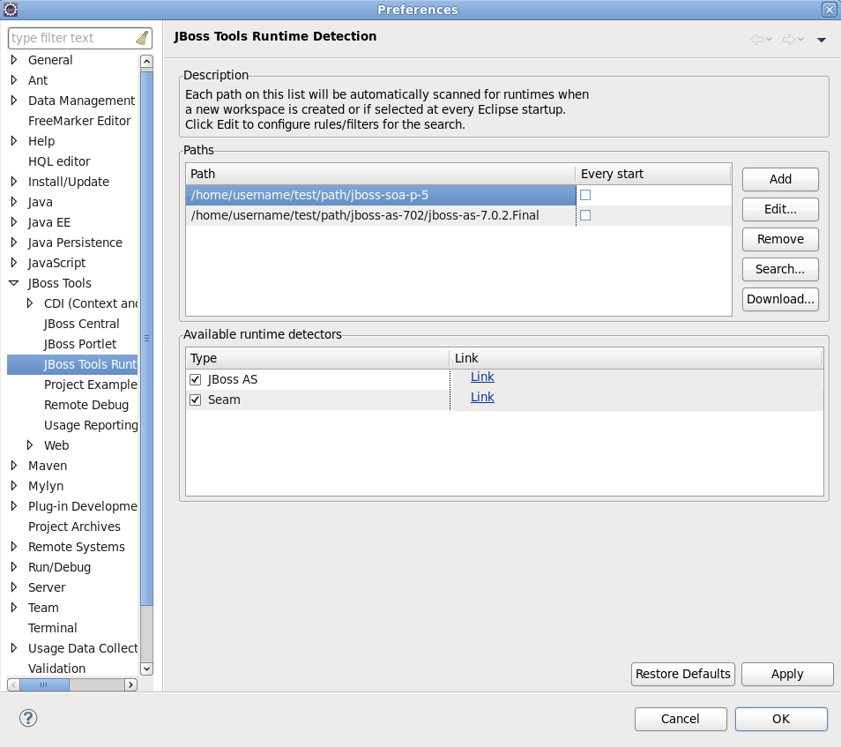The image size is (841, 747).
Task: Select the jboss-as-7.0.2.Final path row
Action: tap(381, 216)
